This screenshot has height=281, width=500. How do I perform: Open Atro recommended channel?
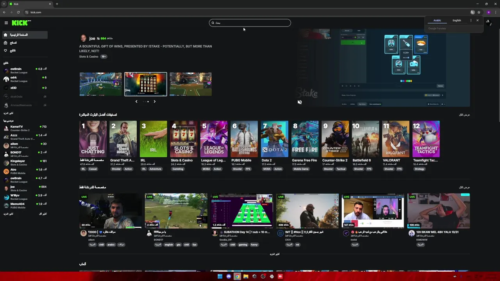pyautogui.click(x=24, y=171)
